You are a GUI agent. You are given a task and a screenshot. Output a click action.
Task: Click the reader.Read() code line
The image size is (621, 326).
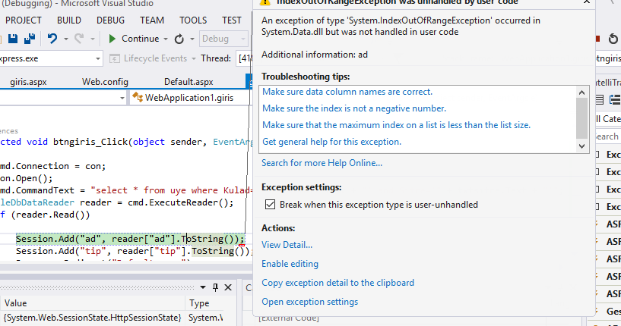(45, 215)
